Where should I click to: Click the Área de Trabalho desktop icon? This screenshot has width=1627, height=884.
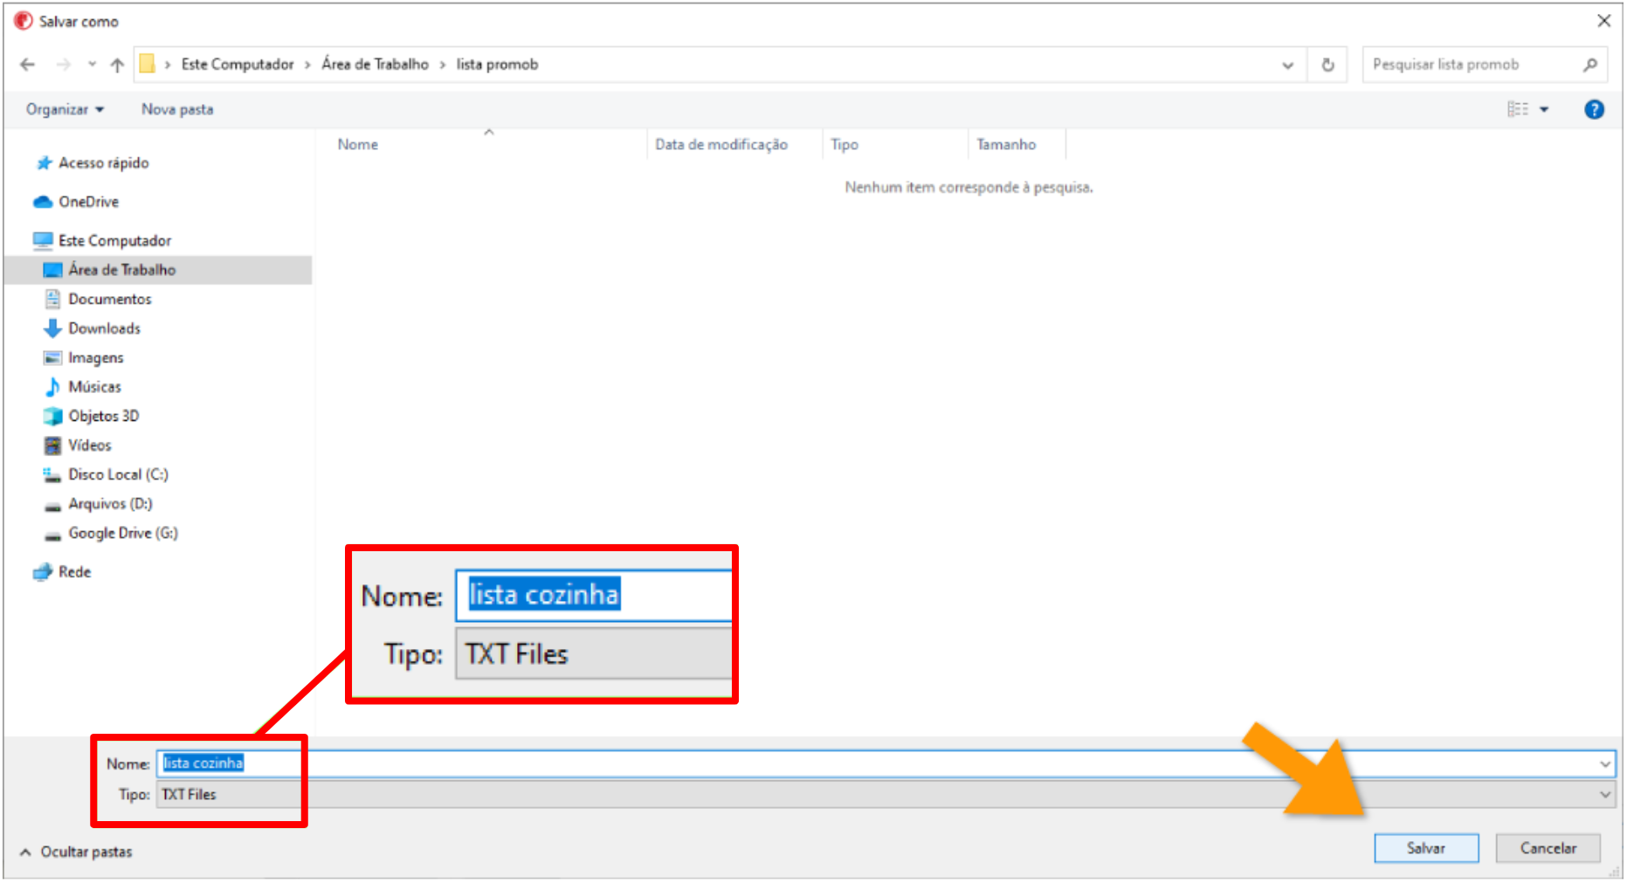(53, 270)
